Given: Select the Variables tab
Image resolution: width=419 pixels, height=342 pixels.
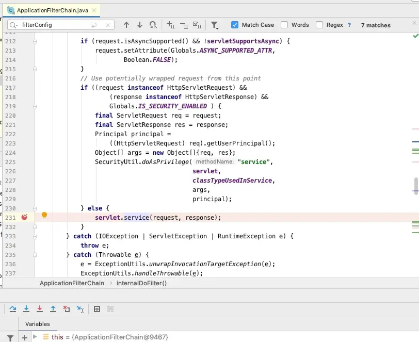Looking at the screenshot, I should click(37, 324).
